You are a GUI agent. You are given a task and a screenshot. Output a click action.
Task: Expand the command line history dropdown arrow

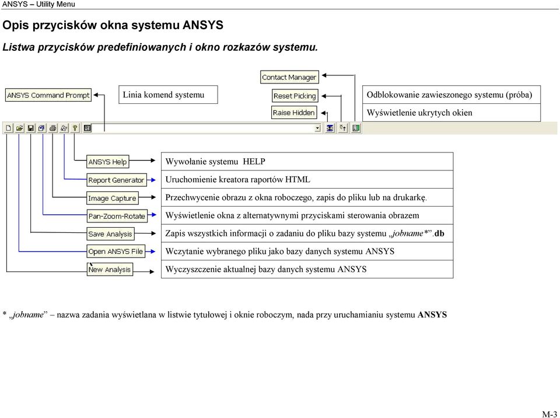coord(317,128)
